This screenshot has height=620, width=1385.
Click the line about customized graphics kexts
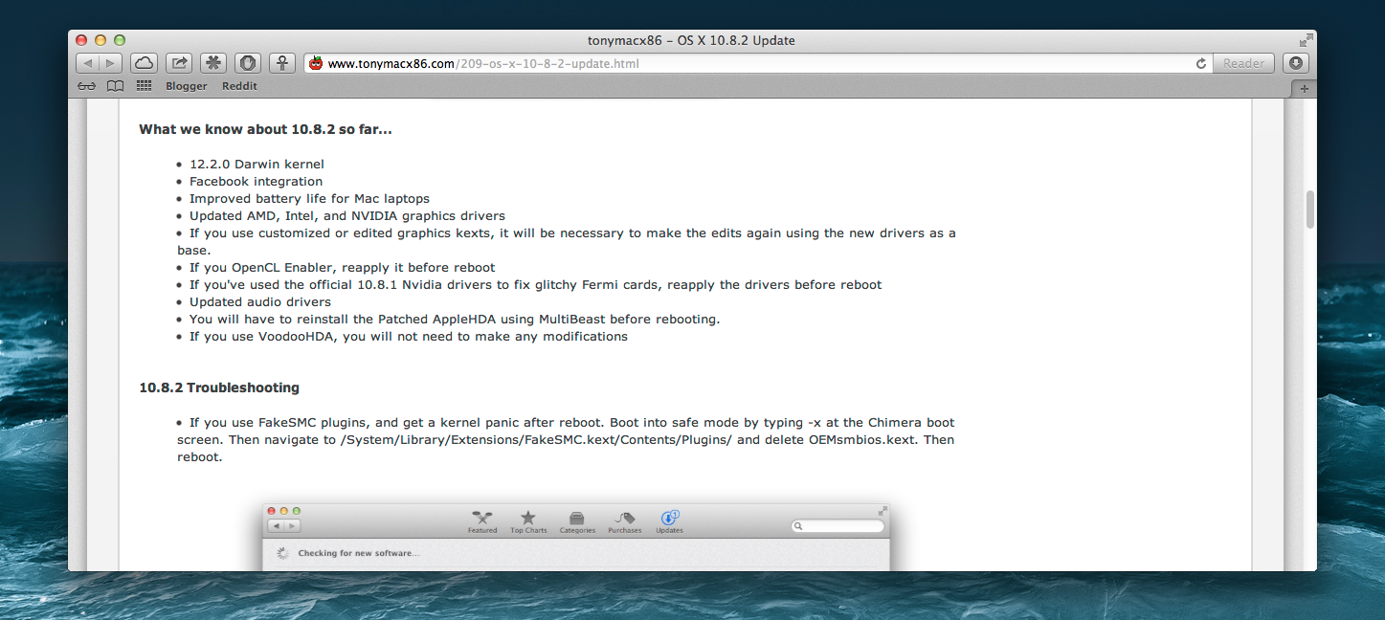567,241
